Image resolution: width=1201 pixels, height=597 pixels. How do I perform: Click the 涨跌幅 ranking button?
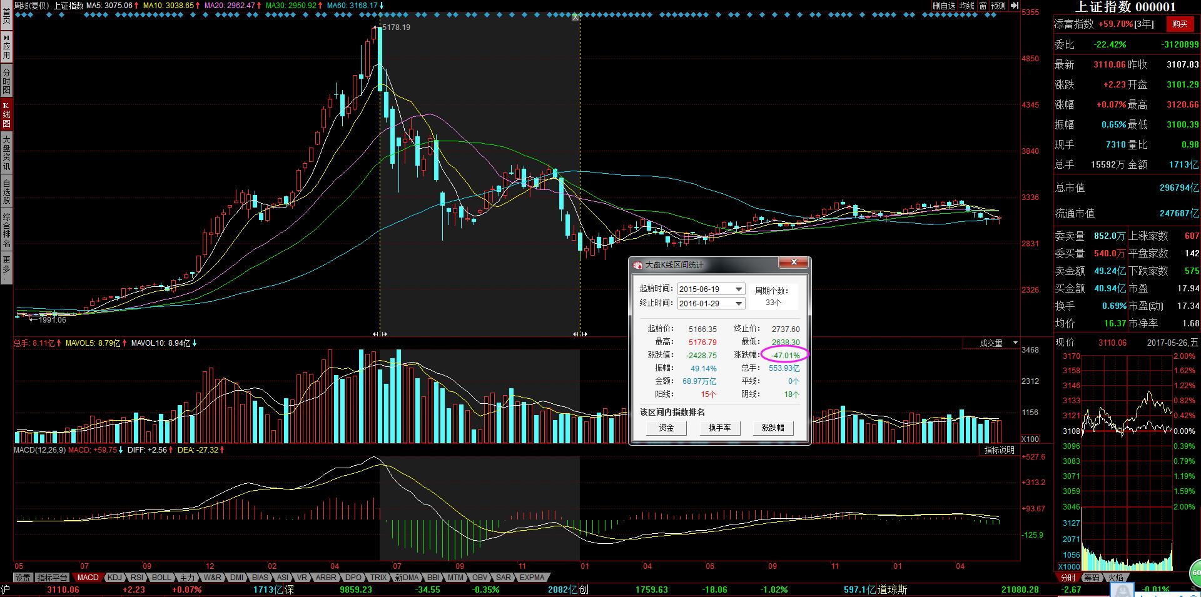tap(773, 428)
